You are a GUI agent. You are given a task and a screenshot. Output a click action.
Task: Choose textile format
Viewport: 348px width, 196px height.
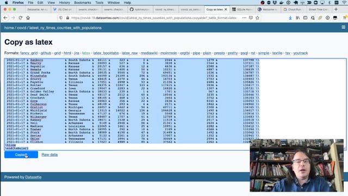tap(277, 53)
